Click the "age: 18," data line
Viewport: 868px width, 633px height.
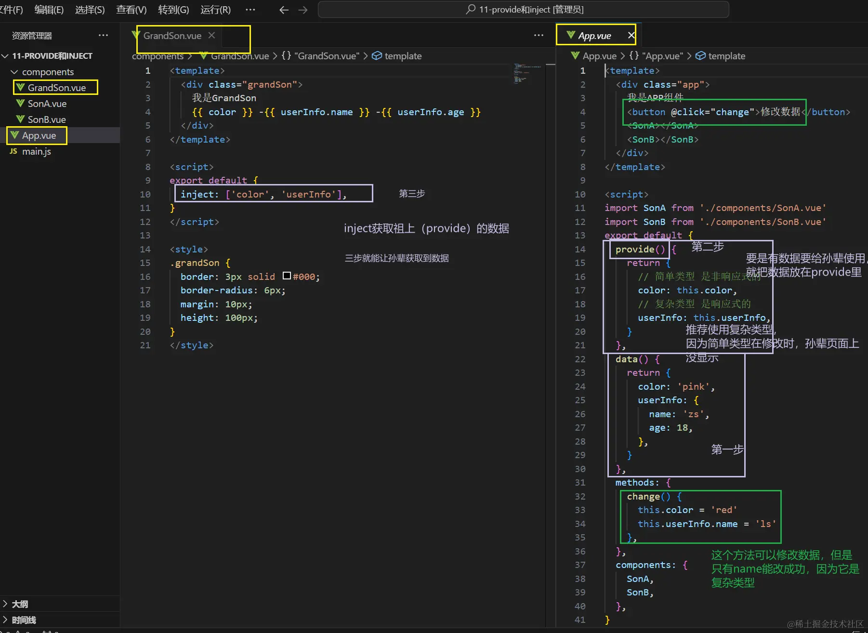pyautogui.click(x=671, y=428)
